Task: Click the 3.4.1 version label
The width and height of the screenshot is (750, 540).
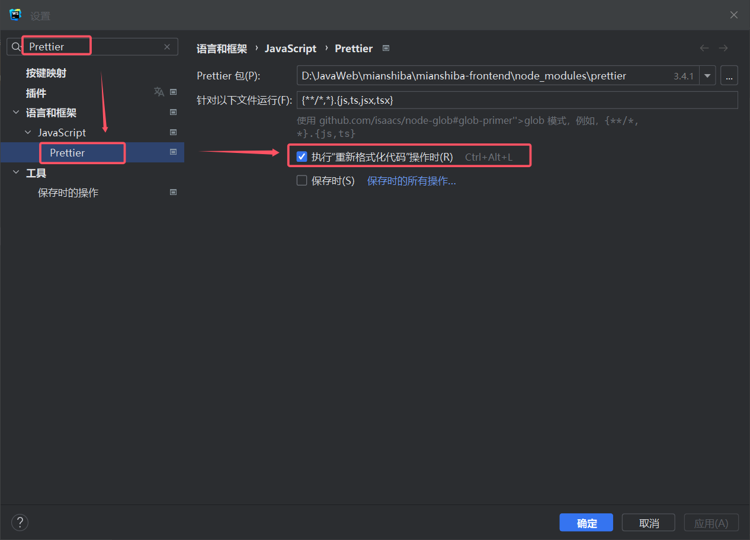Action: coord(684,76)
